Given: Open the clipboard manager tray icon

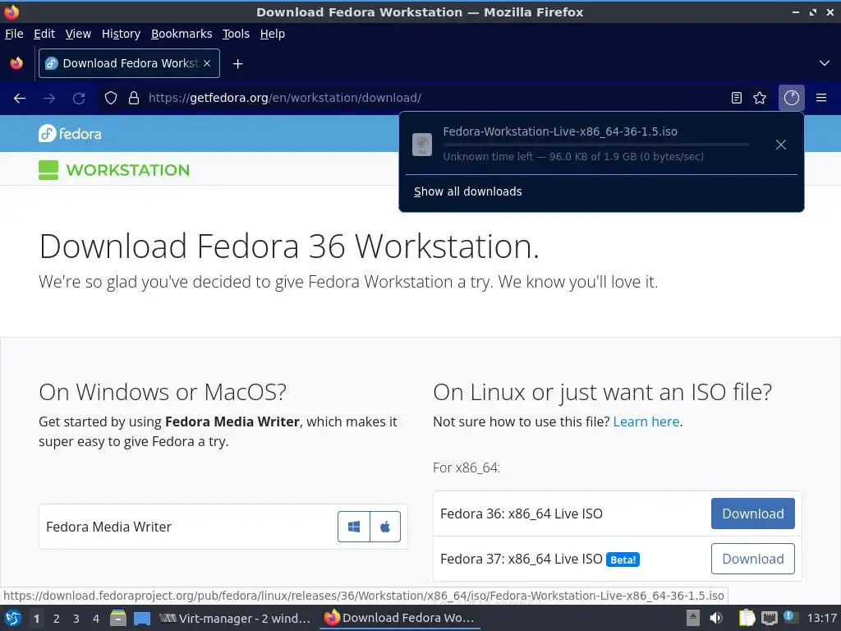Looking at the screenshot, I should coord(747,618).
